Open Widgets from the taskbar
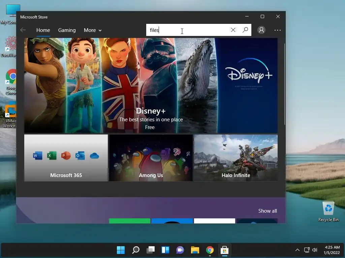Viewport: 345px width, 258px height. point(165,250)
